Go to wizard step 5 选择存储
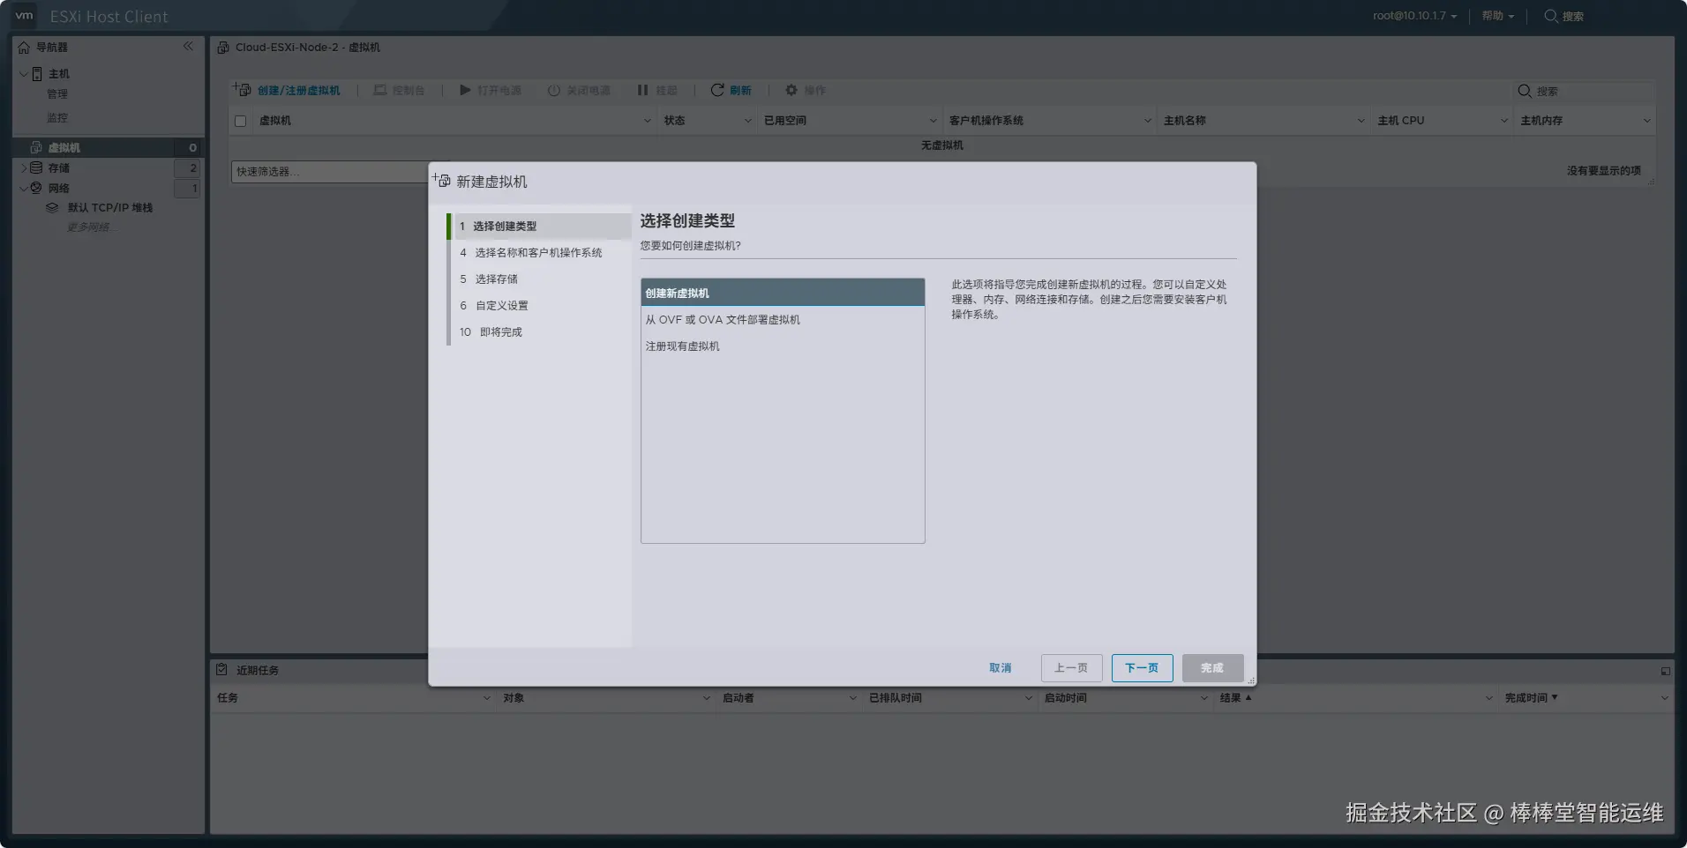The height and width of the screenshot is (848, 1687). tap(540, 279)
